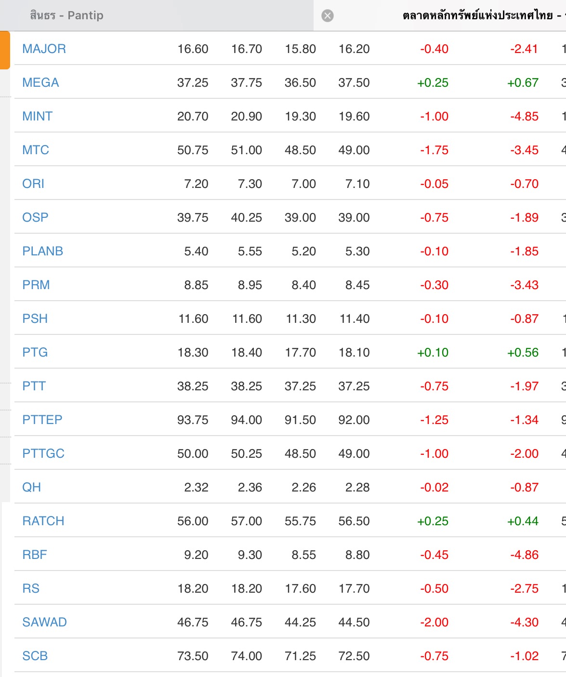
Task: Select the ORI ticker link
Action: pos(33,184)
